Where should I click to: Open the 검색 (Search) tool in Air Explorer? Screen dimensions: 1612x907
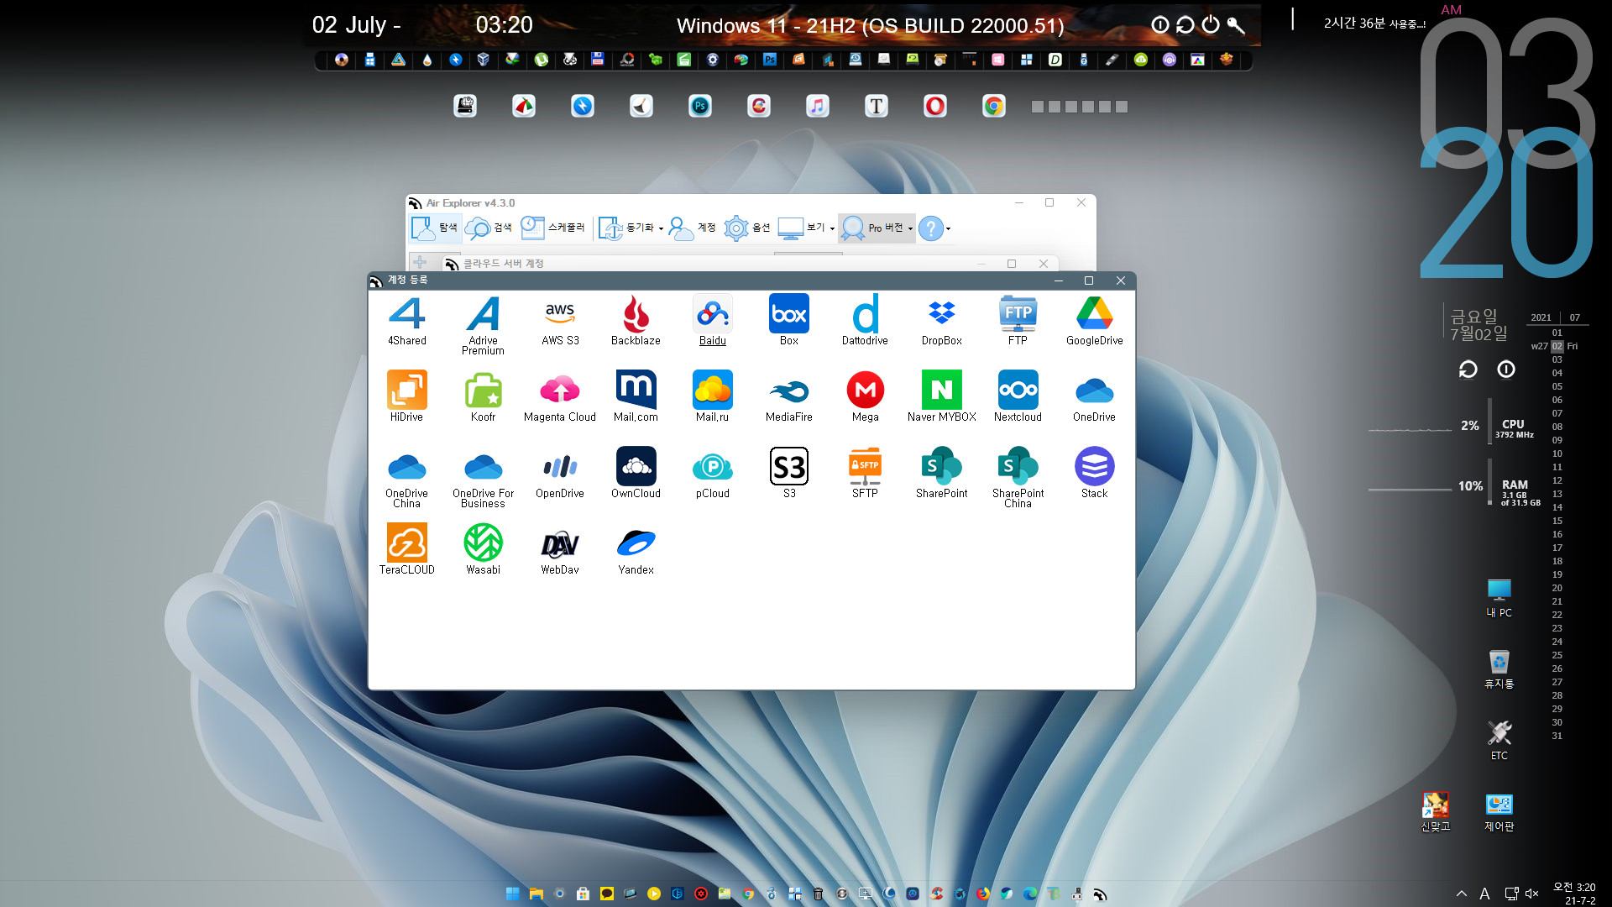(489, 228)
